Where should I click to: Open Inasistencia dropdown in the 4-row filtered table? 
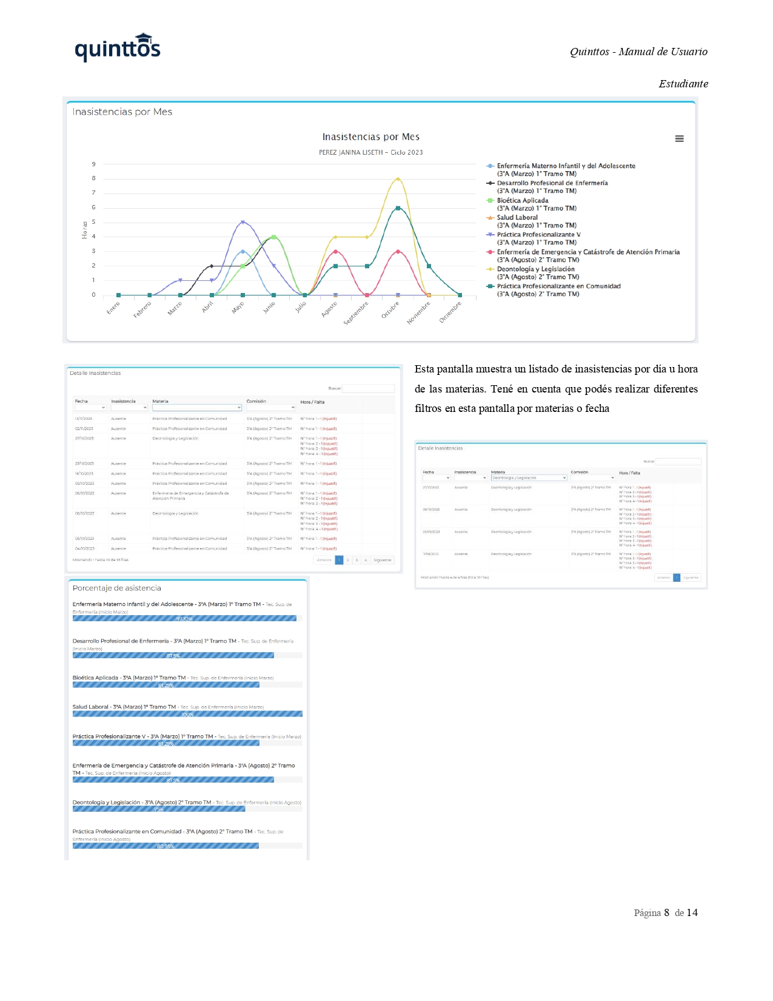click(x=470, y=478)
